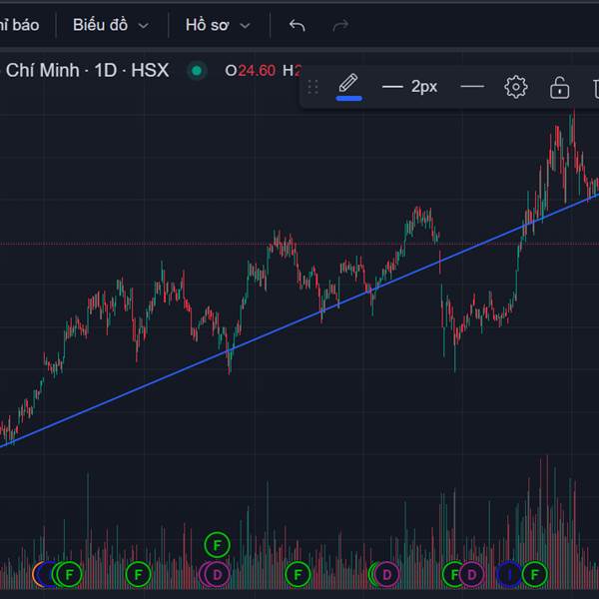
Task: Click the Chí Minh · 1D · HSX symbol title
Action: (x=88, y=70)
